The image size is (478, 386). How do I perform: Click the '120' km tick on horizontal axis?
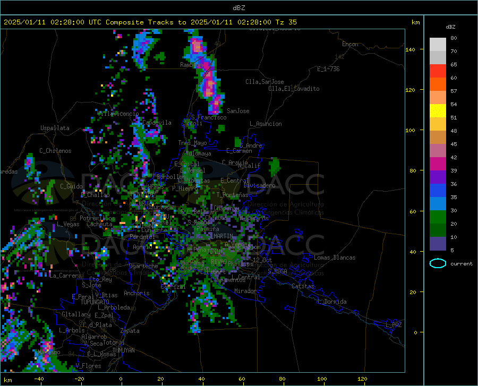click(x=362, y=379)
